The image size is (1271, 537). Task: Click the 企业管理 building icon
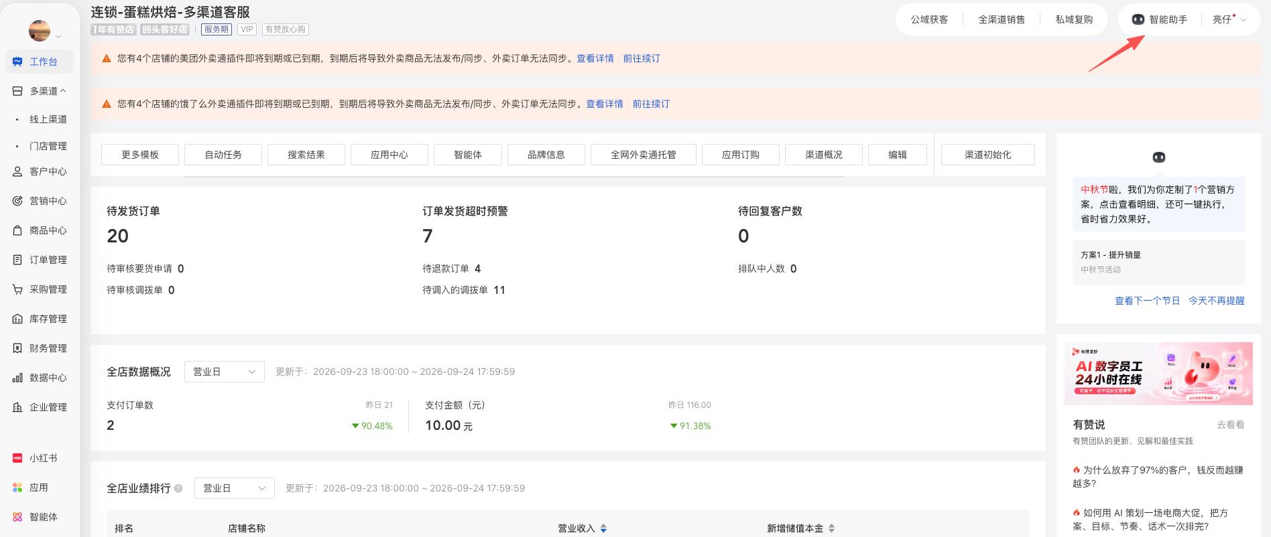tap(17, 407)
